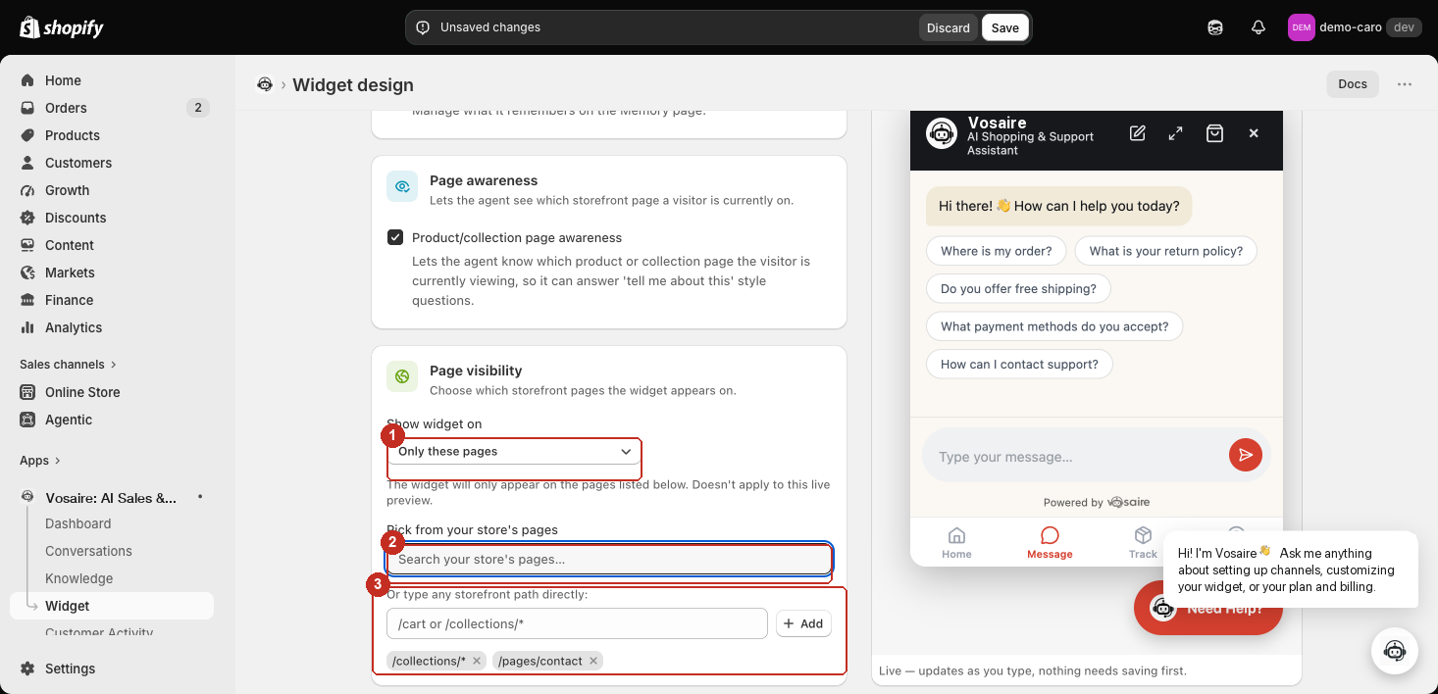Click the storefront path input field
Screen dimensions: 1438x694
[577, 623]
